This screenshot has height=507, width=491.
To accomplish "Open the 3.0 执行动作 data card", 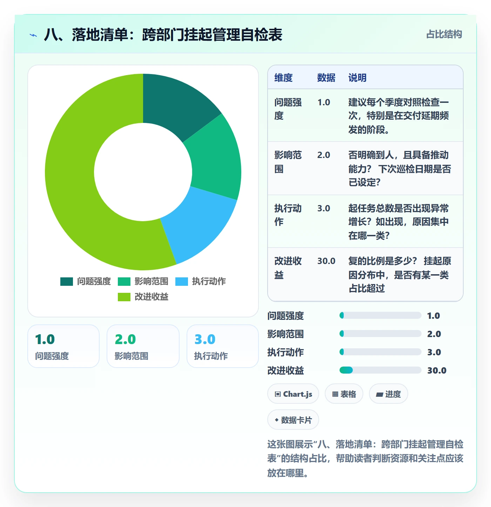I will [223, 346].
